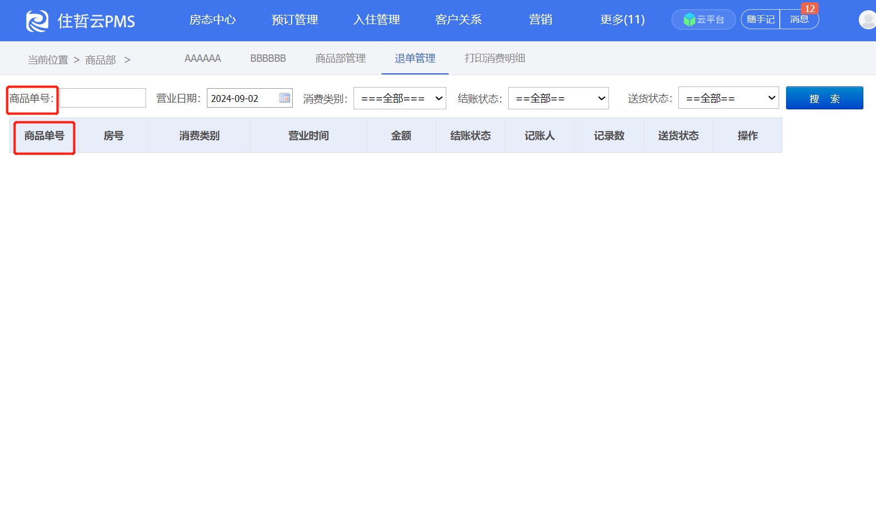The image size is (876, 525).
Task: Click the 记账人 column header
Action: click(x=540, y=136)
